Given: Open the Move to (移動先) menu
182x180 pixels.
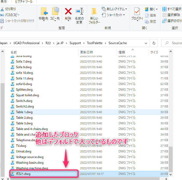Looking at the screenshot, I should click(43, 14).
